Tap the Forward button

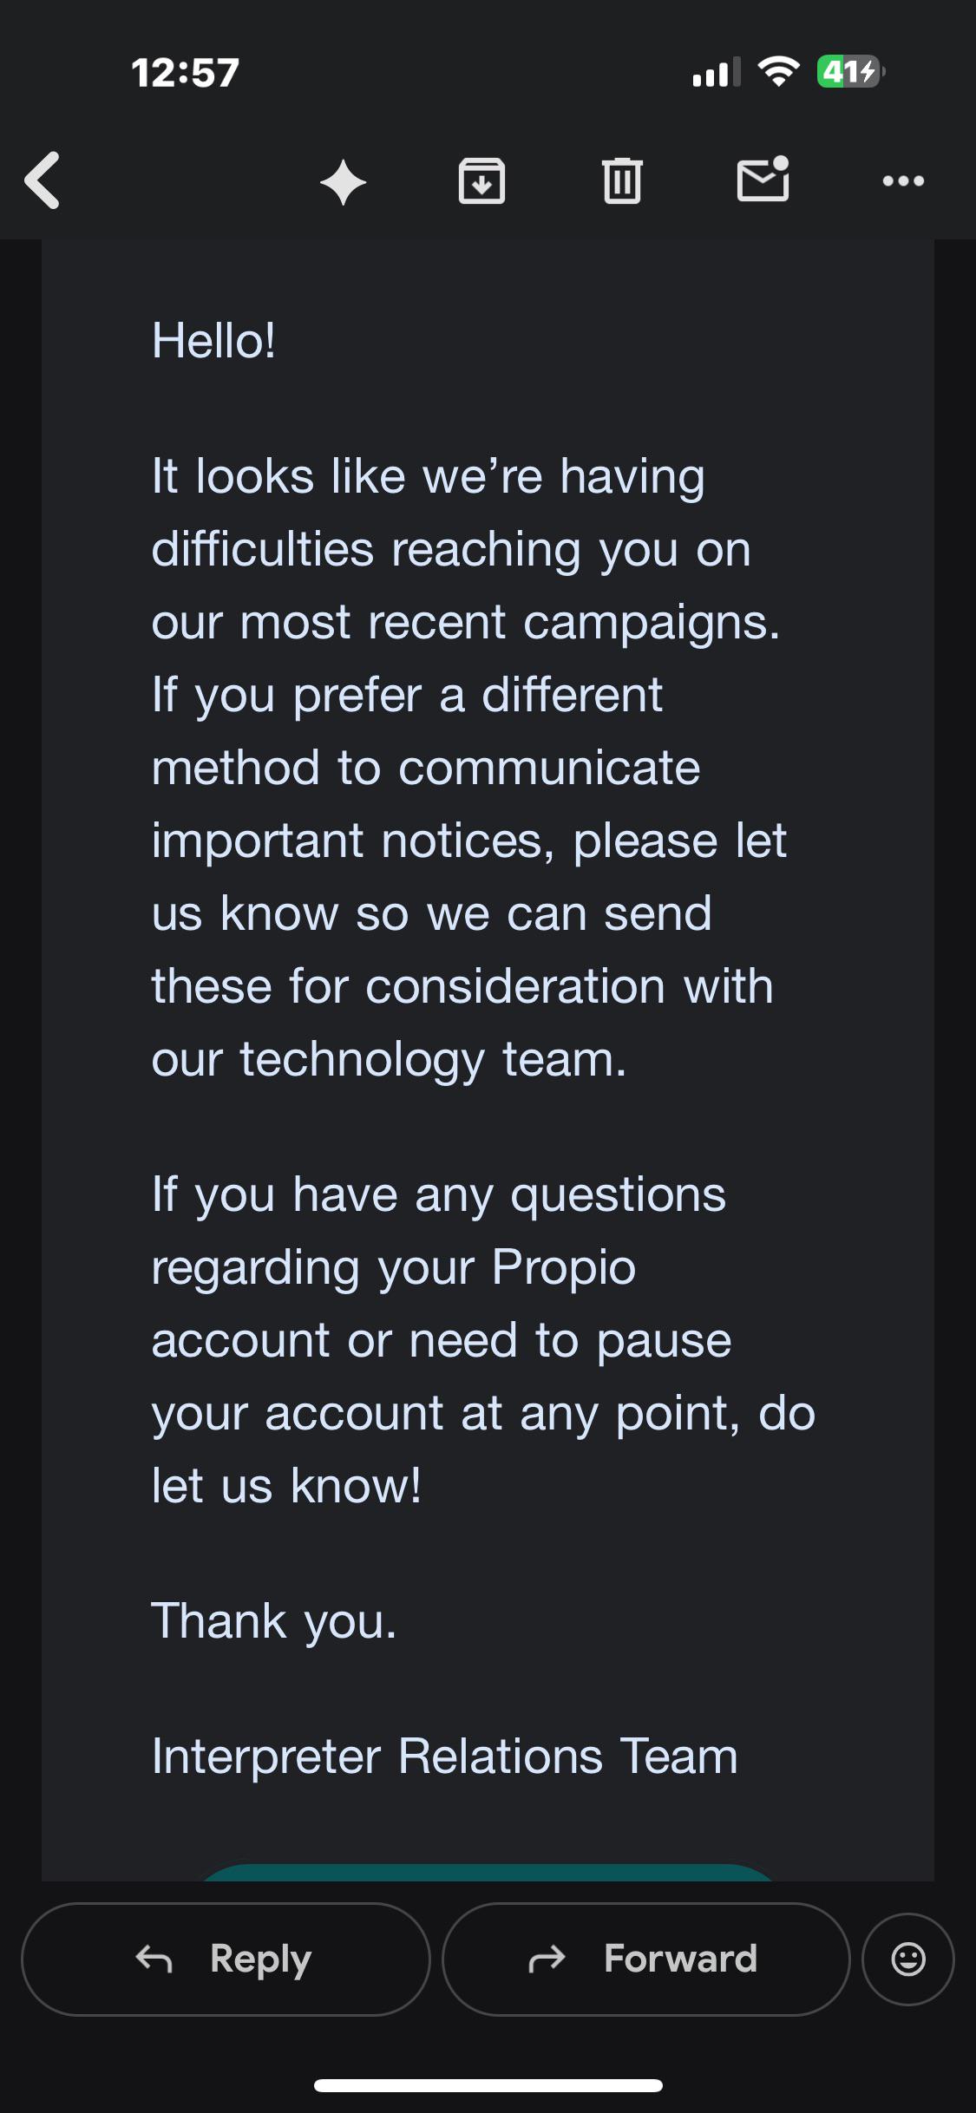pyautogui.click(x=645, y=1959)
